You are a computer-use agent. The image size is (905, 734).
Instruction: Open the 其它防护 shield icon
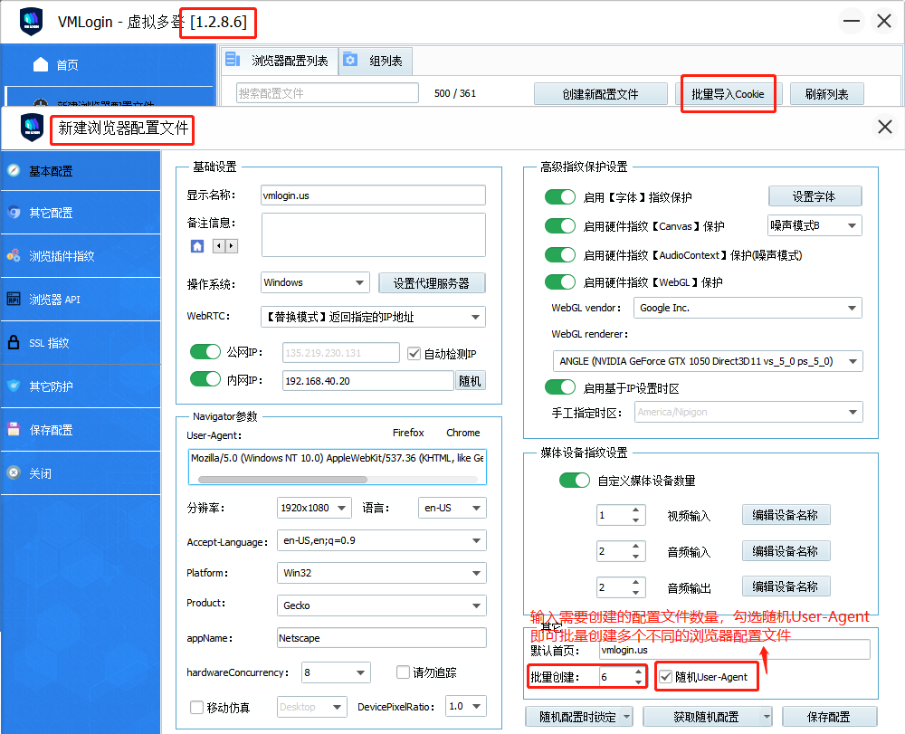(14, 386)
